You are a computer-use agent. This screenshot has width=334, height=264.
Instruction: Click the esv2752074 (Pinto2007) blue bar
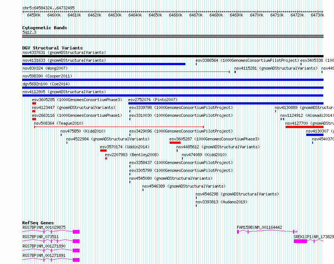(x=226, y=103)
